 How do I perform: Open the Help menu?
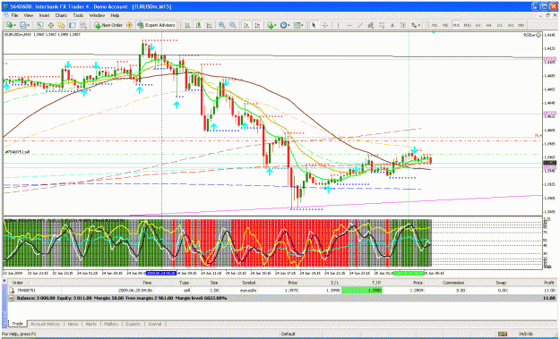(x=115, y=16)
